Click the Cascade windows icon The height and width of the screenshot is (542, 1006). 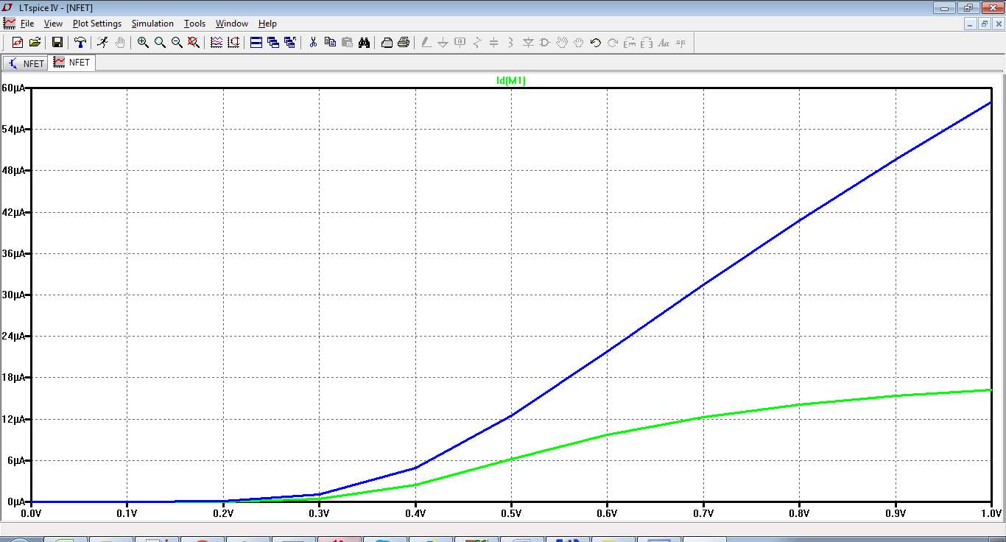pos(273,43)
